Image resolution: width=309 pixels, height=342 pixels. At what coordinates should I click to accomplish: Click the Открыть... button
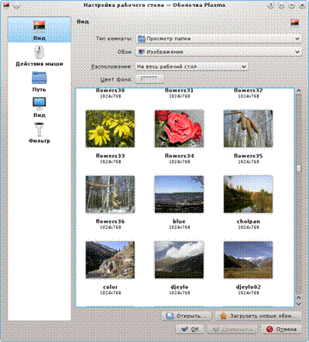point(187,316)
